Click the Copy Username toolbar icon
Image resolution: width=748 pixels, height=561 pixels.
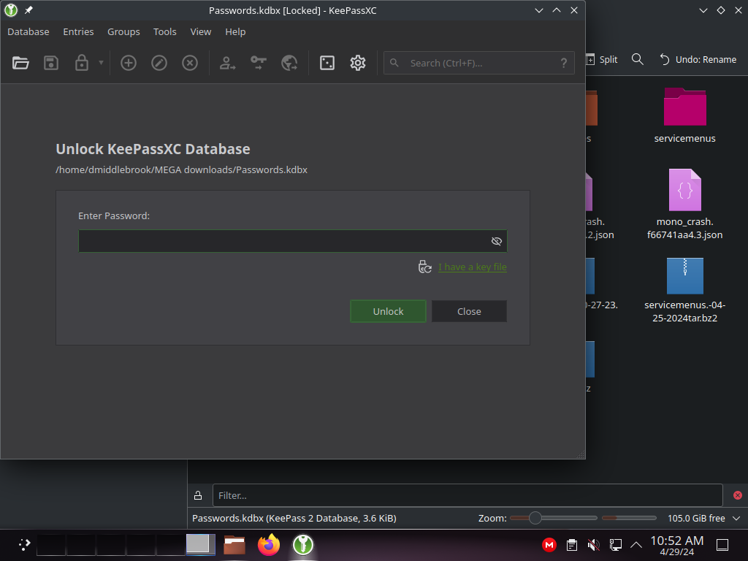click(227, 63)
